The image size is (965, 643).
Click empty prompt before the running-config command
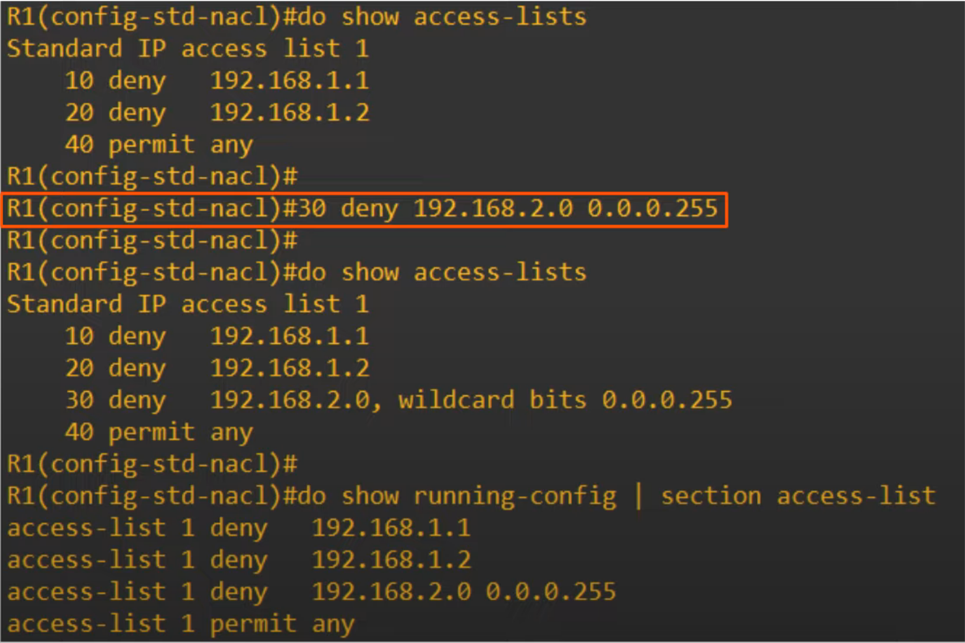point(152,465)
